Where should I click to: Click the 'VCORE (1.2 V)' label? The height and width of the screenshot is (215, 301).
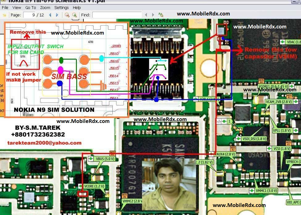pos(94,186)
